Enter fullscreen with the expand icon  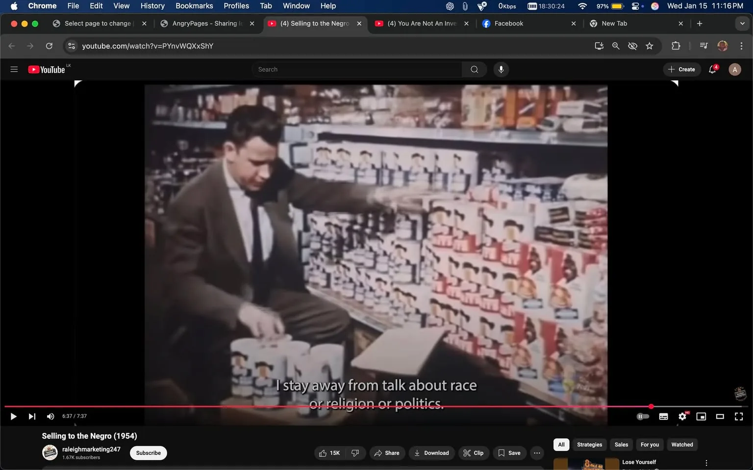[738, 416]
